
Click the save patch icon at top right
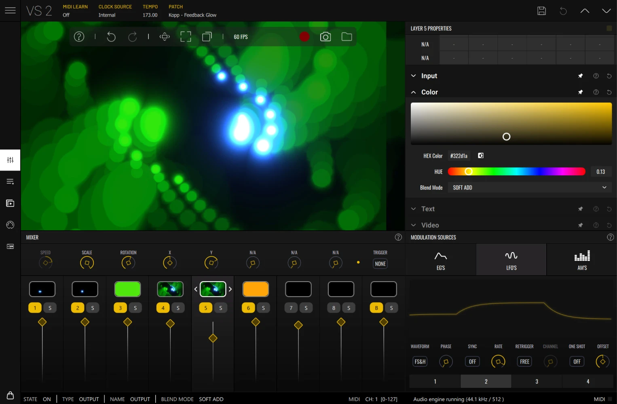[x=541, y=11]
